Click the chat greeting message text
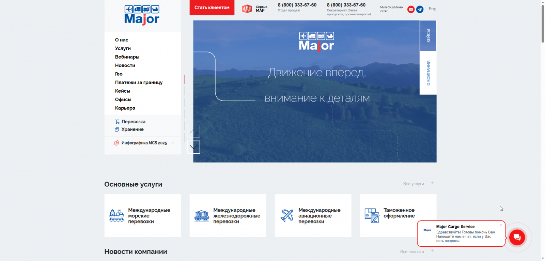This screenshot has width=545, height=261. 466,236
